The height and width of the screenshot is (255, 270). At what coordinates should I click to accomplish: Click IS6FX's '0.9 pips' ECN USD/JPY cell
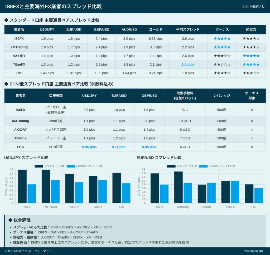click(89, 110)
